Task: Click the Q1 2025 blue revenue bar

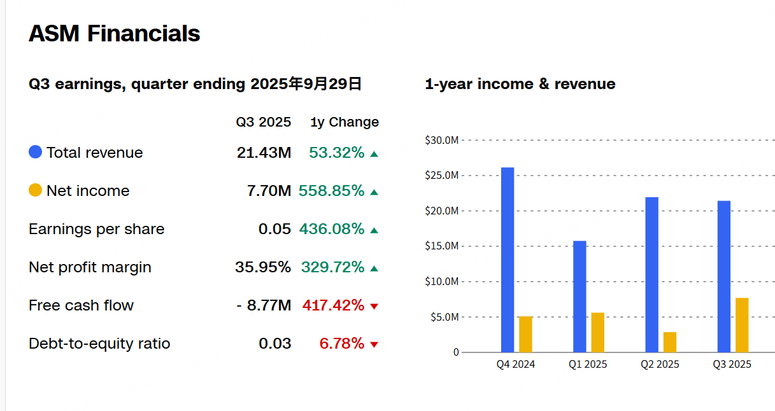Action: 579,296
